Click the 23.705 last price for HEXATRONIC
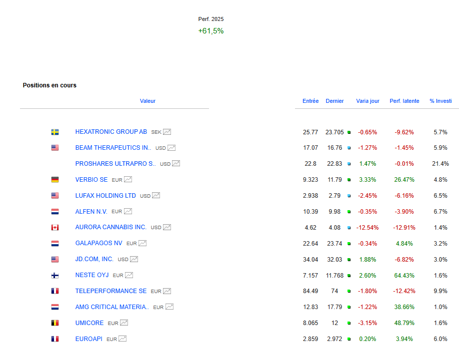Viewport: 459px width, 353px height. pyautogui.click(x=334, y=132)
